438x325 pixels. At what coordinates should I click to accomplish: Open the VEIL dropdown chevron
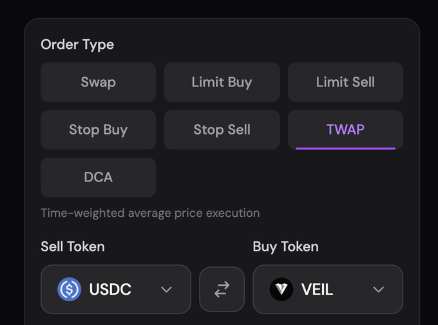(379, 290)
